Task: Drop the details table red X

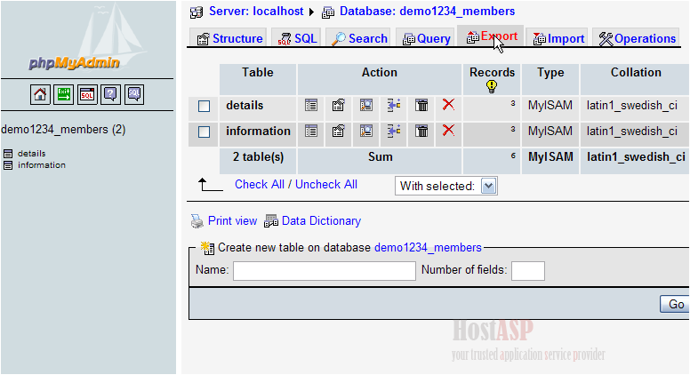Action: click(x=448, y=105)
